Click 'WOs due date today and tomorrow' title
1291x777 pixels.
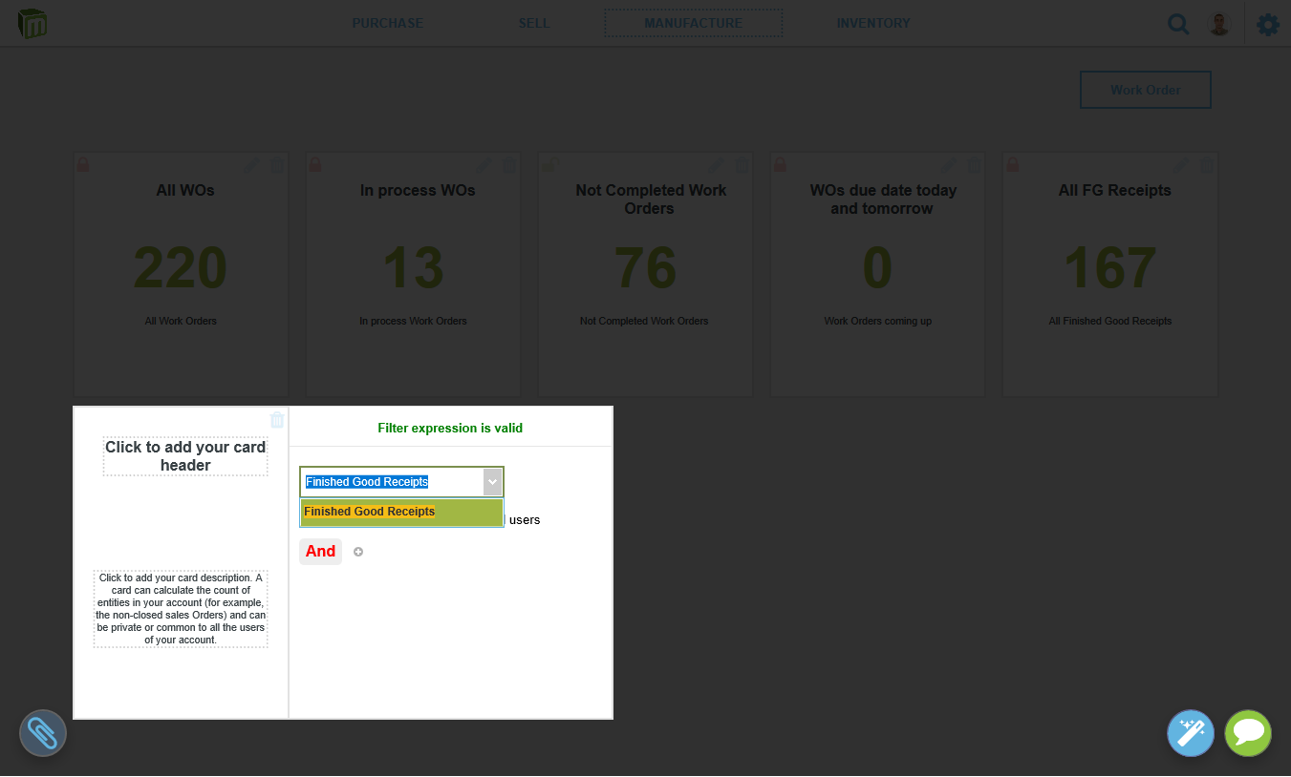pyautogui.click(x=882, y=199)
